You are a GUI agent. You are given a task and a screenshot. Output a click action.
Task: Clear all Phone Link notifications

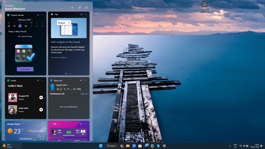(84, 94)
